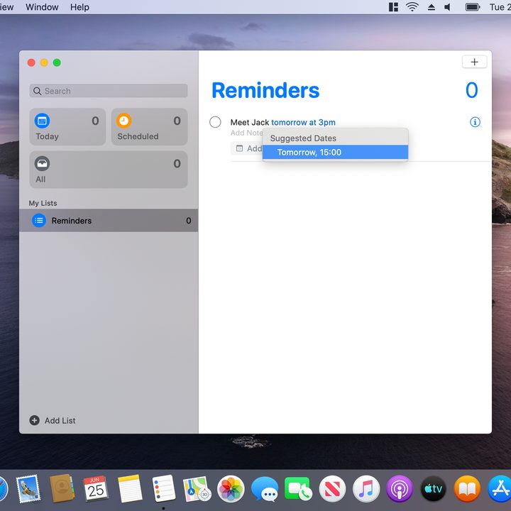
Task: Click the battery status icon
Action: click(x=473, y=7)
